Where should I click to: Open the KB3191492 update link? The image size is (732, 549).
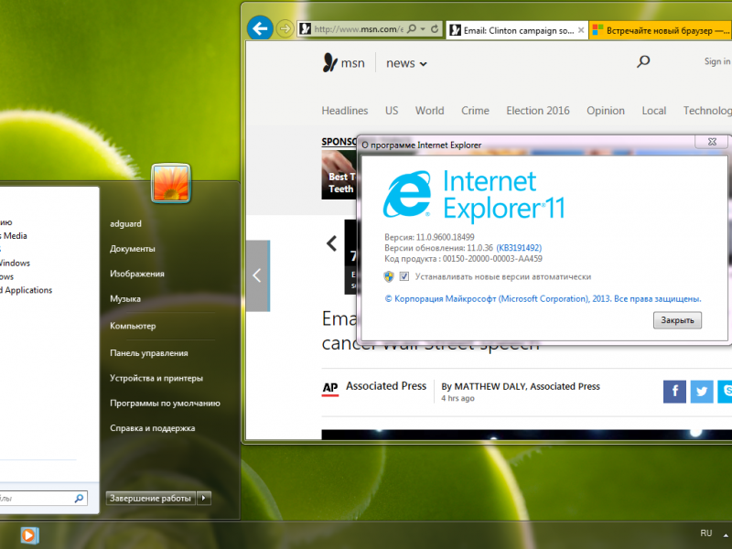[x=519, y=248]
